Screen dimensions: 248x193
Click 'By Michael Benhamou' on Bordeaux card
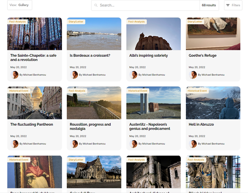92,75
